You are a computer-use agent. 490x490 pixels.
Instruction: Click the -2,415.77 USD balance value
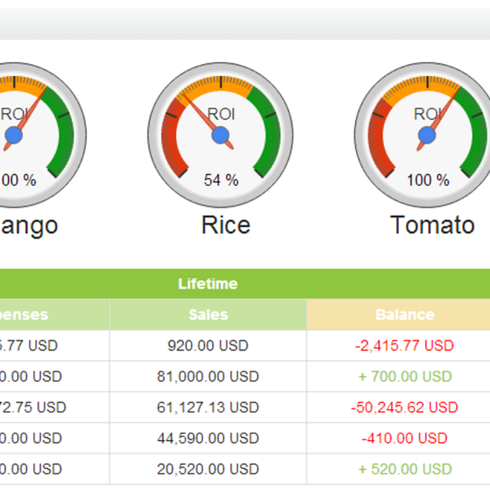point(405,346)
